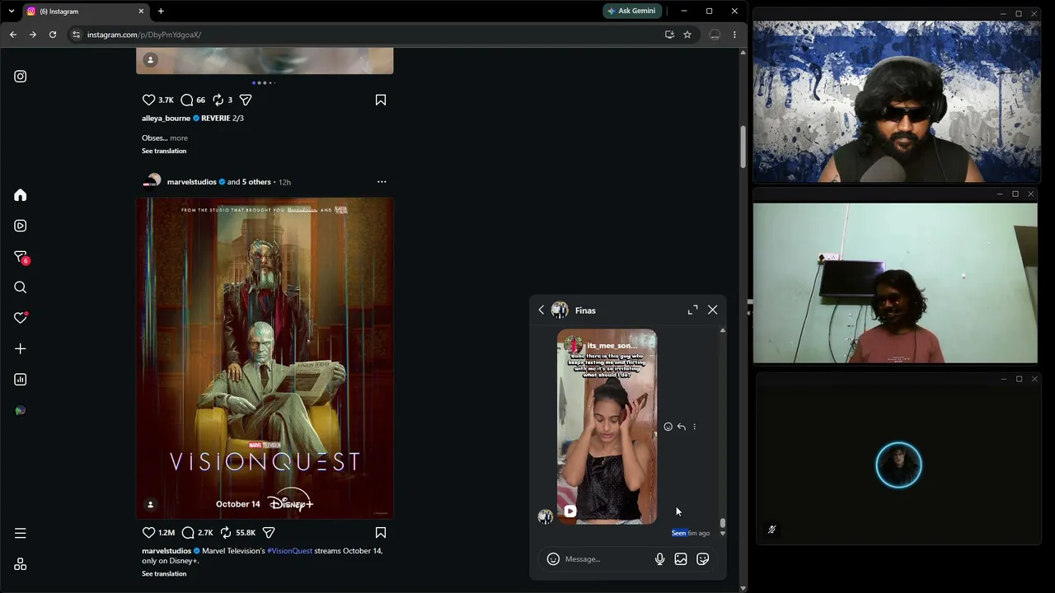This screenshot has height=593, width=1055.
Task: Close the Finas chat popup
Action: pyautogui.click(x=713, y=311)
